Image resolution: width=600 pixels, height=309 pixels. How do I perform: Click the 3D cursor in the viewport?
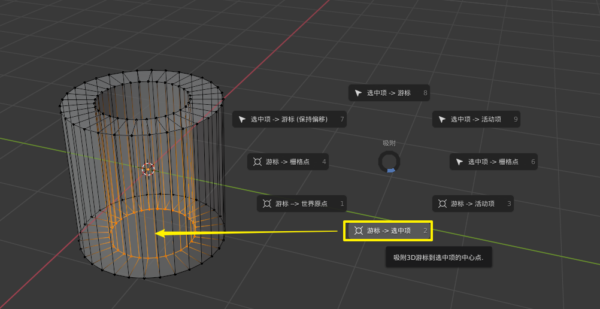point(148,169)
